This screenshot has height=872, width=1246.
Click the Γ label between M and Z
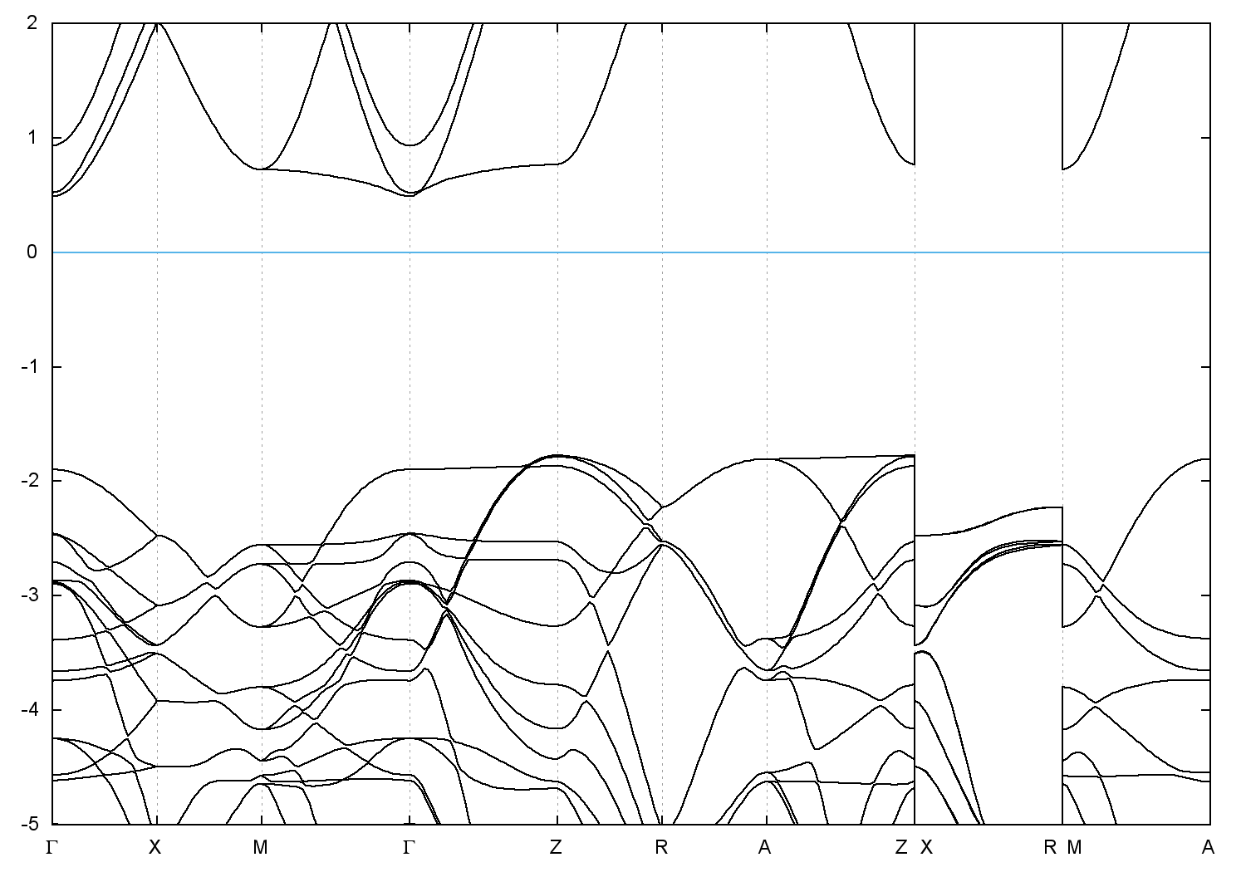(409, 848)
